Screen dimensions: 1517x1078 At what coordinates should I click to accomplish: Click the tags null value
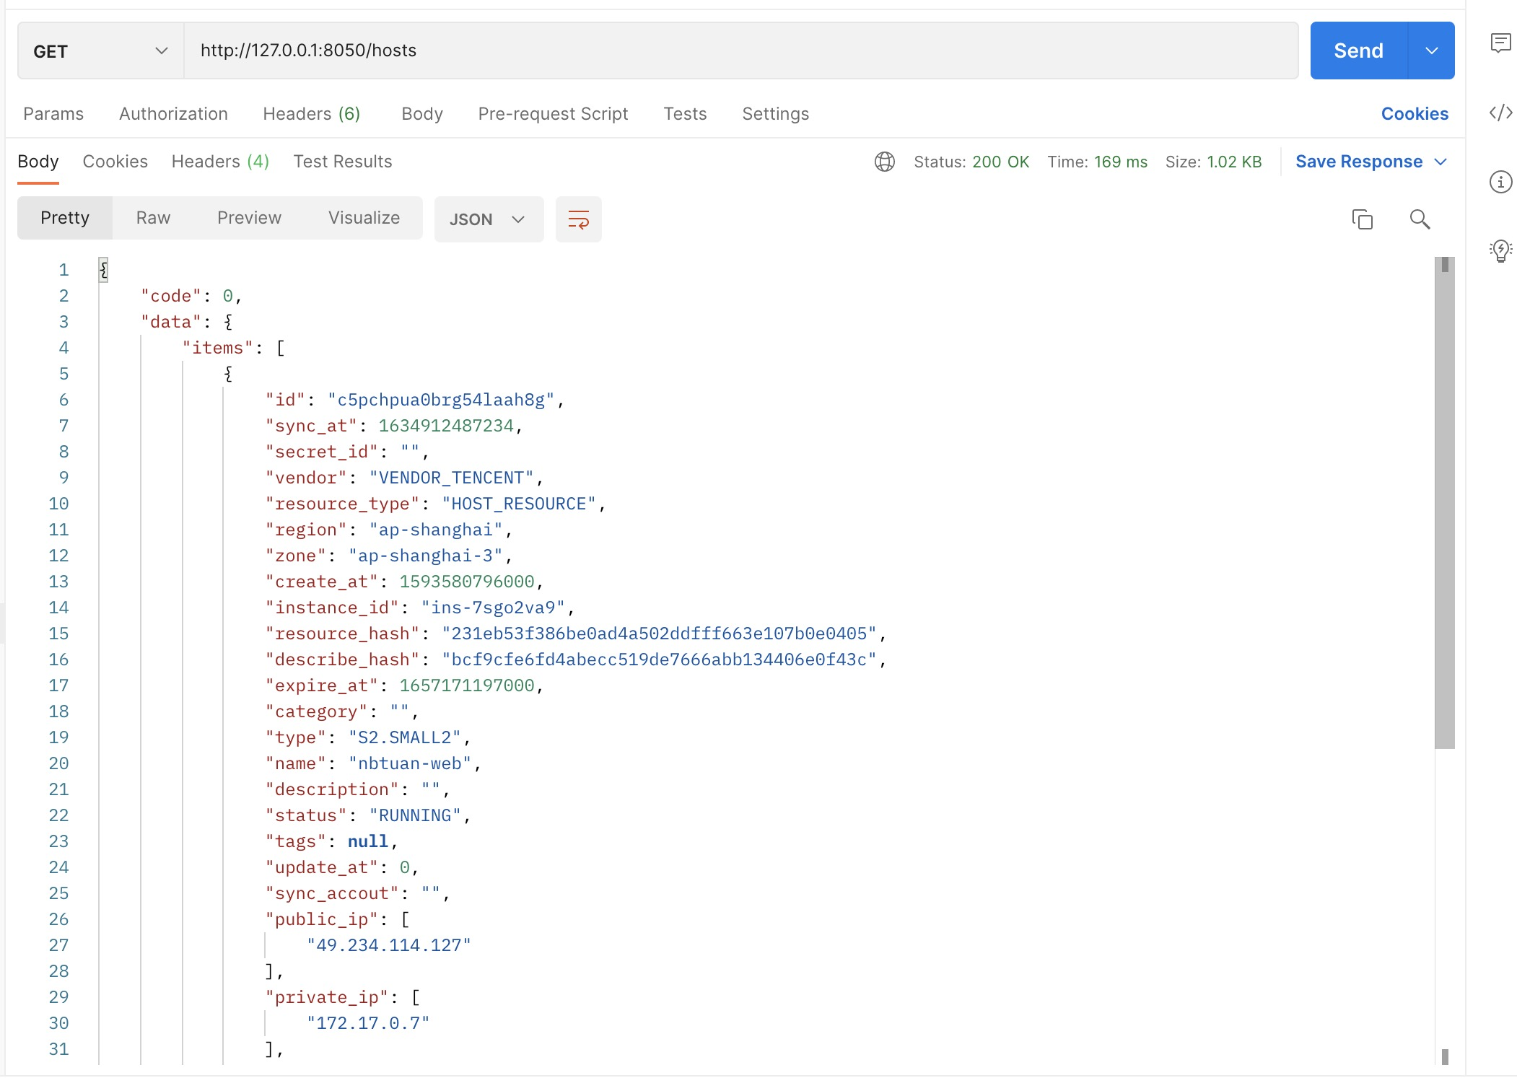coord(368,841)
